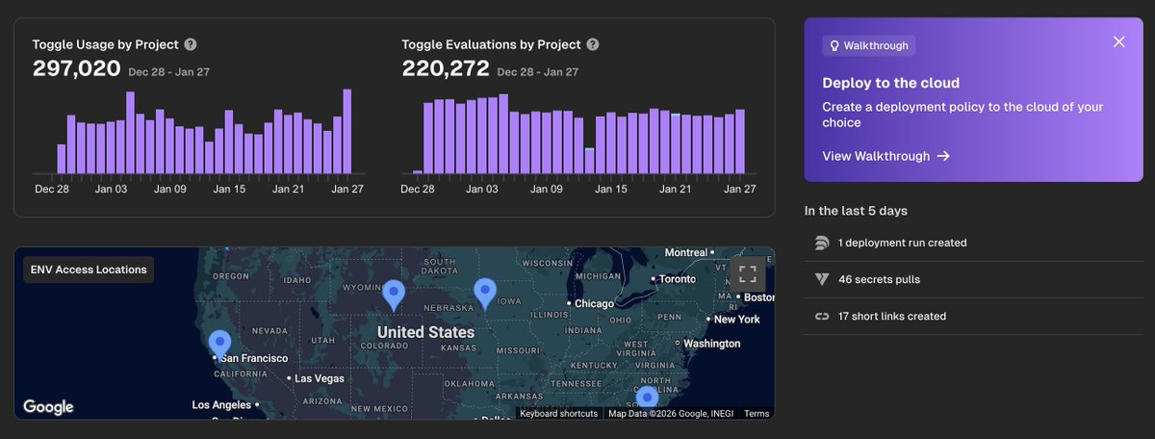The height and width of the screenshot is (439, 1155).
Task: Click Las Vegas label on the map
Action: tap(320, 378)
